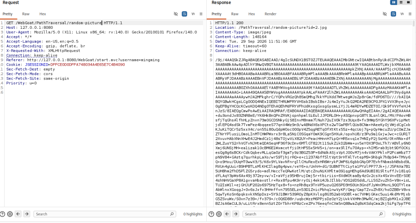
Task: Click Request 0 highlights label
Action: 193,214
